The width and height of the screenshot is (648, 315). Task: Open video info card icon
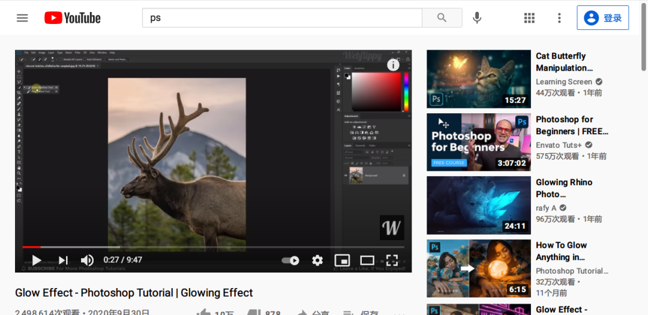pyautogui.click(x=393, y=65)
